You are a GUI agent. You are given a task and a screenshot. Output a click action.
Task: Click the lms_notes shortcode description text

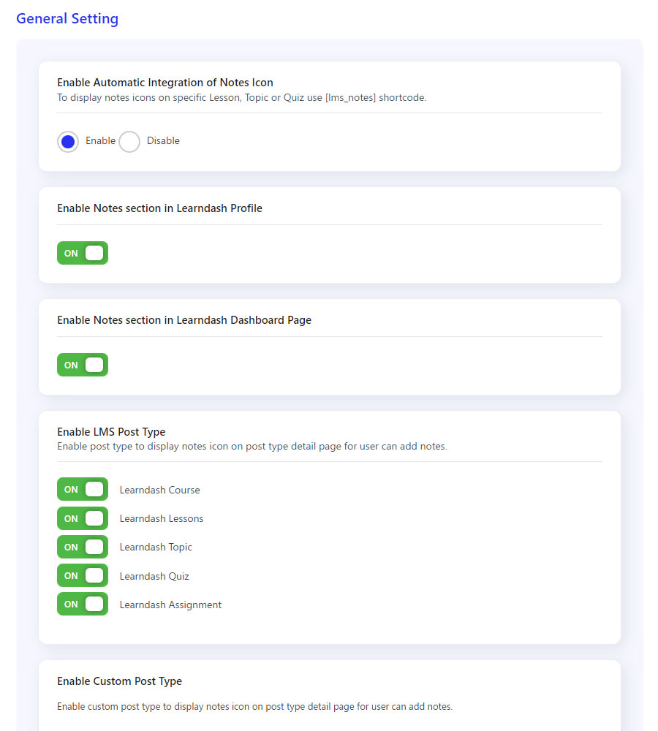click(241, 97)
